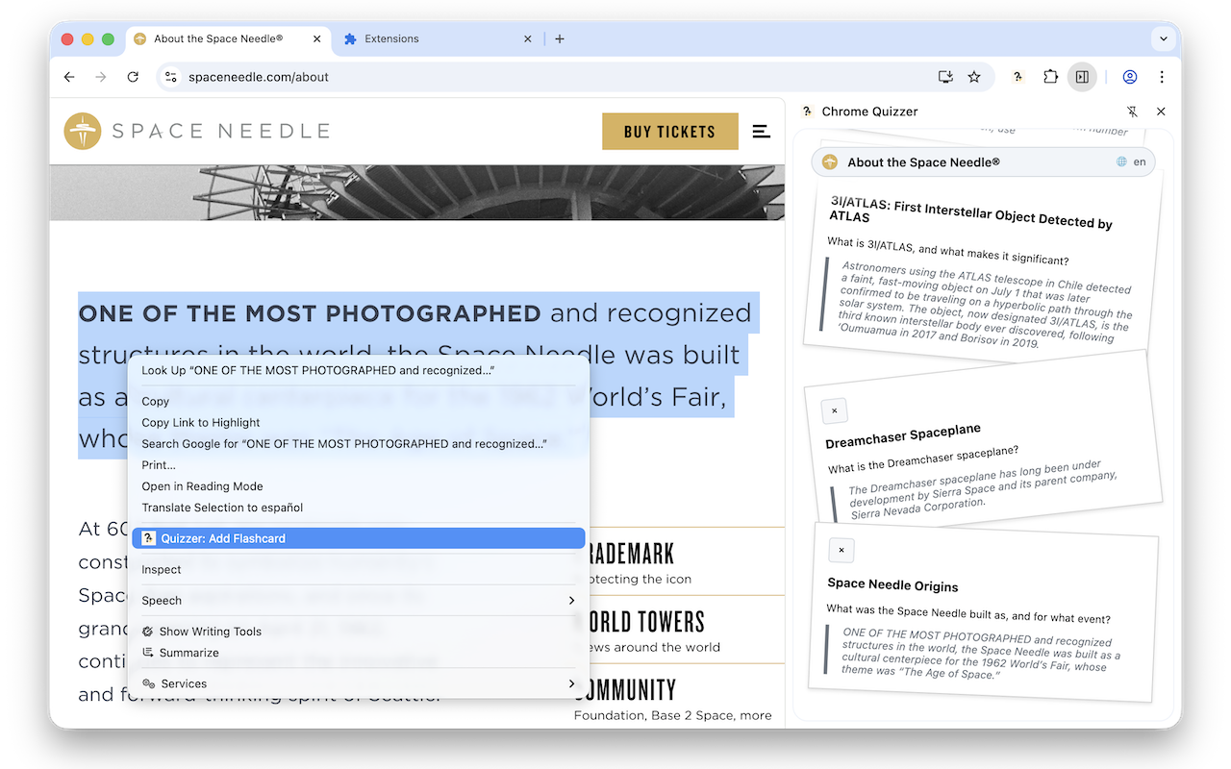
Task: Remove the Dreamchaser Spaceplane flashcard
Action: (x=835, y=410)
